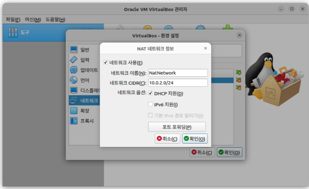The height and width of the screenshot is (189, 309).
Task: Click the 업데이트 refresh icon
Action: (x=74, y=70)
